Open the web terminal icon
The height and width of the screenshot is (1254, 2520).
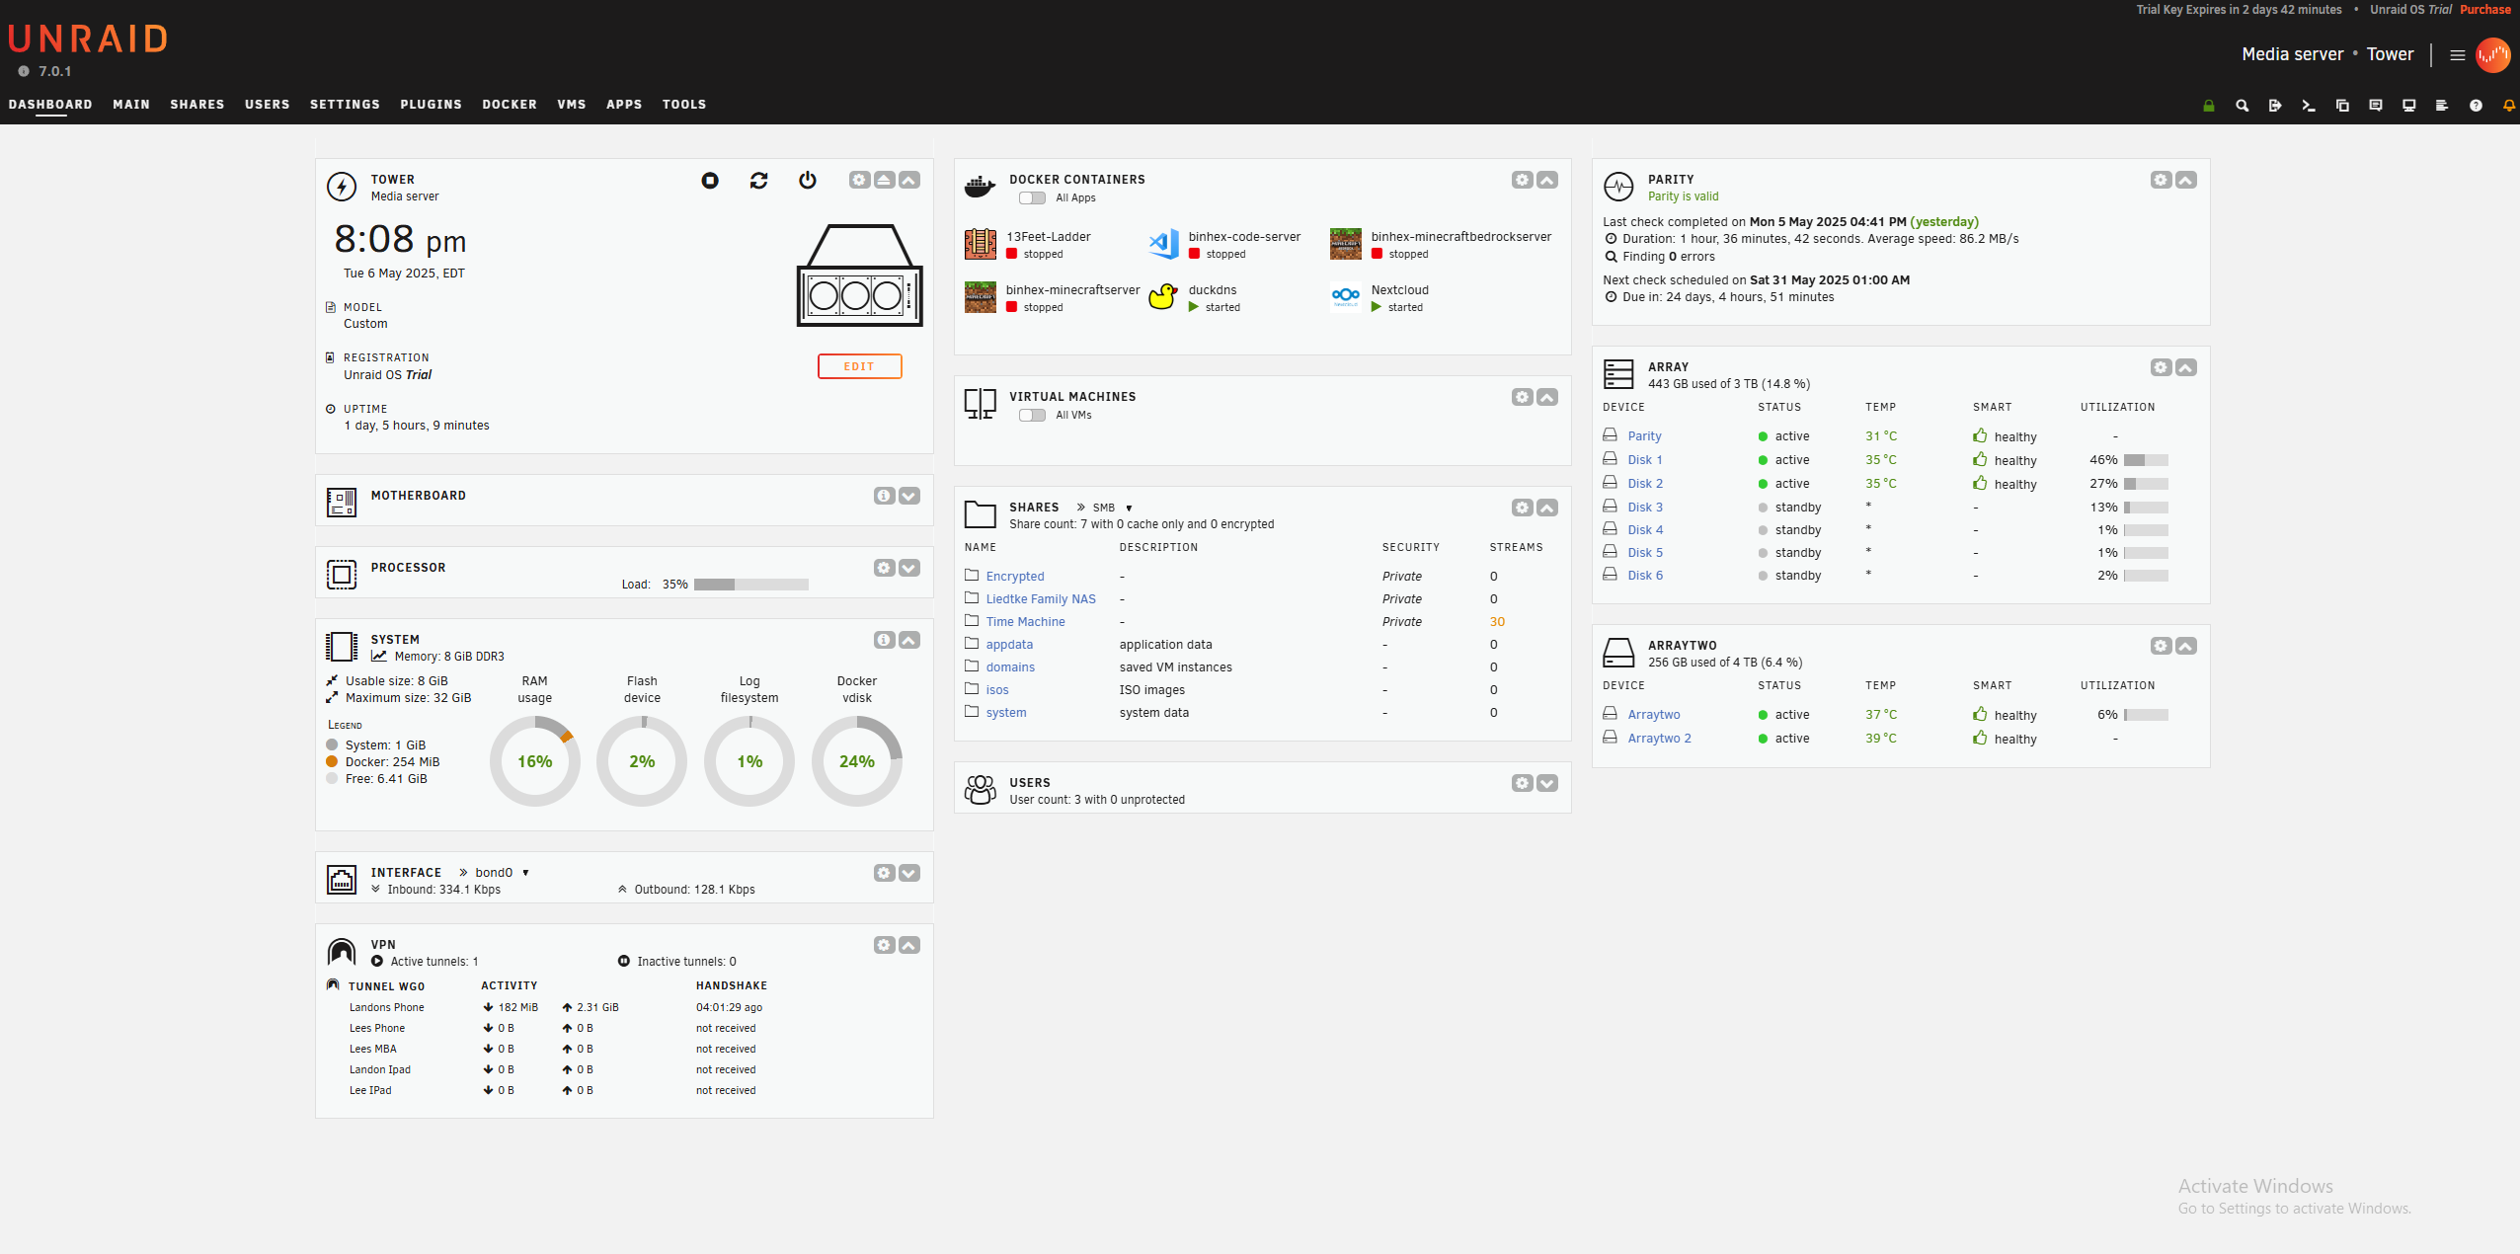coord(2309,106)
